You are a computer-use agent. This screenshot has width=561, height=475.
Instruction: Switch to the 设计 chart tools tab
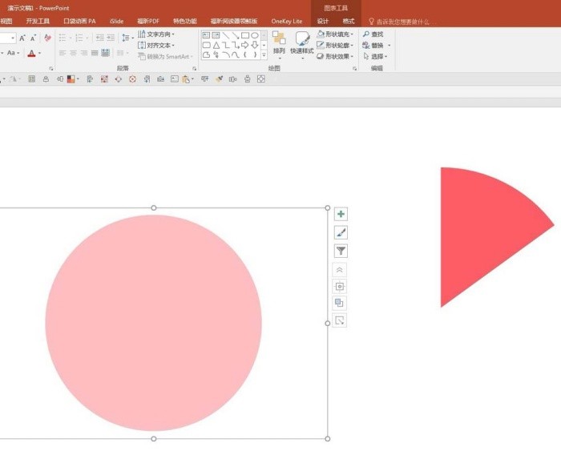coord(323,22)
